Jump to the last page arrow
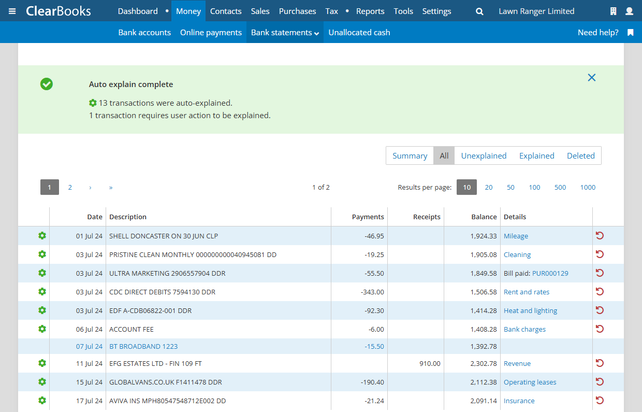Viewport: 642px width, 412px height. 111,188
